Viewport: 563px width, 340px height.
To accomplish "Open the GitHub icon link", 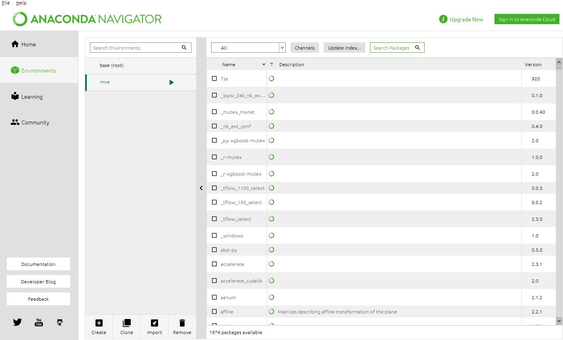I will coord(60,322).
